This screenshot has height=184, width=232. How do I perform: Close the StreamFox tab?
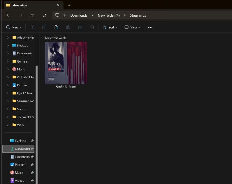pyautogui.click(x=58, y=5)
